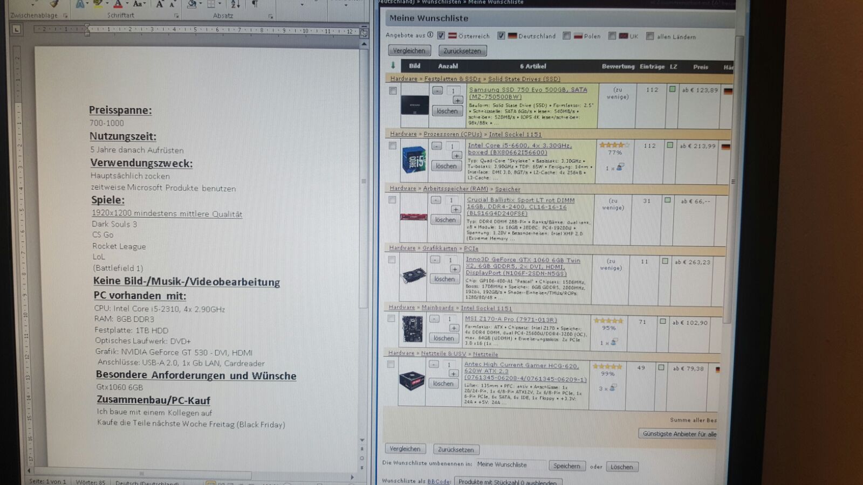Click the Intel Core i5 box thumbnail

click(414, 160)
